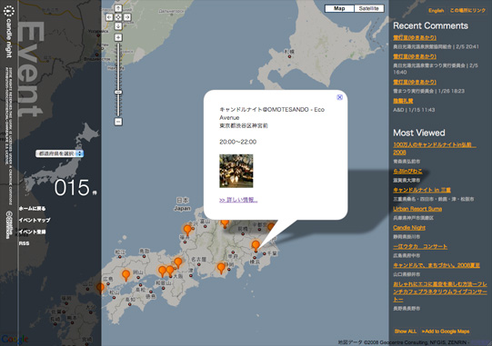Recenter map using the middle pan button
This screenshot has height=346, width=492.
coord(118,17)
